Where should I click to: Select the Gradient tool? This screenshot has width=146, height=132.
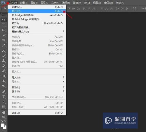tap(4, 76)
